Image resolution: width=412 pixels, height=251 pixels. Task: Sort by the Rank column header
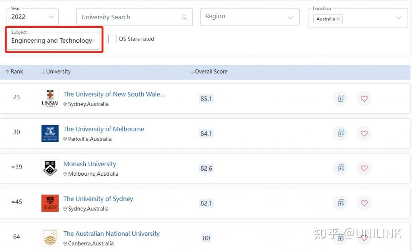[x=14, y=72]
